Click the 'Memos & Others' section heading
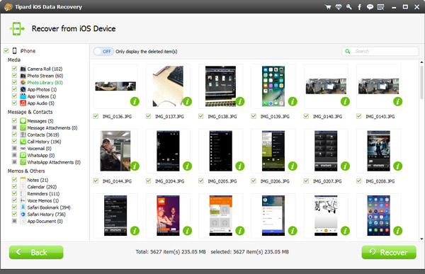 (26, 171)
